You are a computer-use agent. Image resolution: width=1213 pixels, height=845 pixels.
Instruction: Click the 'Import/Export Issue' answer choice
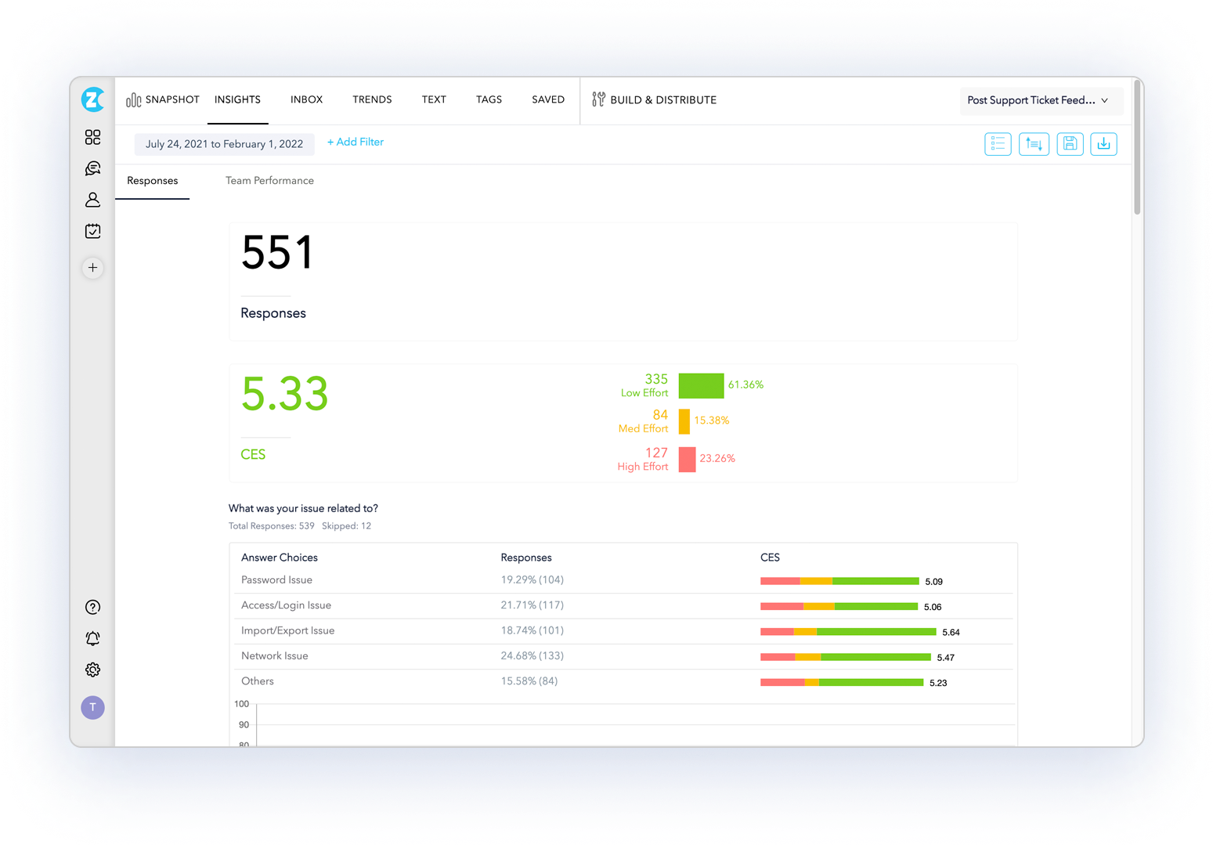[x=287, y=630]
